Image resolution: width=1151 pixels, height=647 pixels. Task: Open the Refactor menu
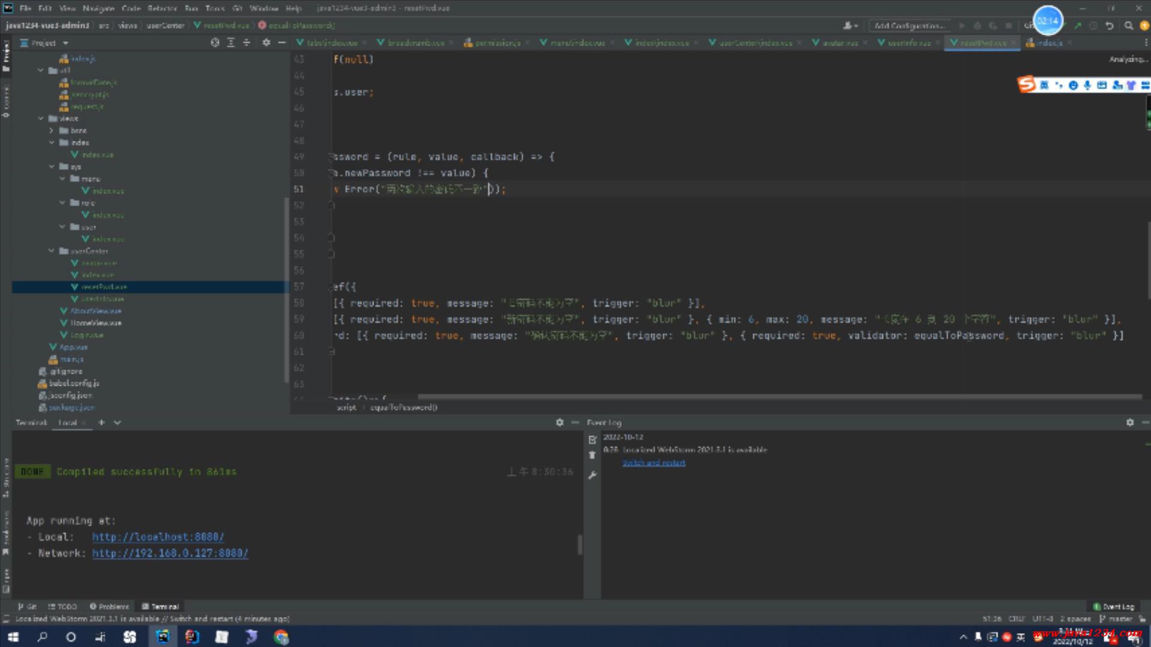tap(162, 8)
